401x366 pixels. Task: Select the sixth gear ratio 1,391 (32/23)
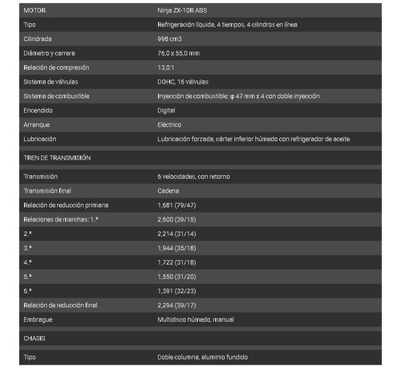(x=176, y=291)
